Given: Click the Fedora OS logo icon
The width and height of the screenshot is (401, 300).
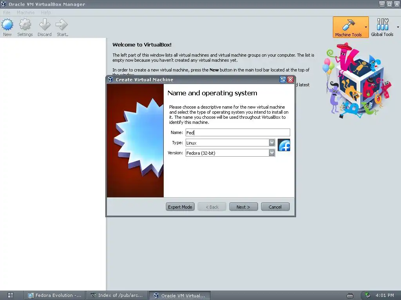Looking at the screenshot, I should point(284,145).
